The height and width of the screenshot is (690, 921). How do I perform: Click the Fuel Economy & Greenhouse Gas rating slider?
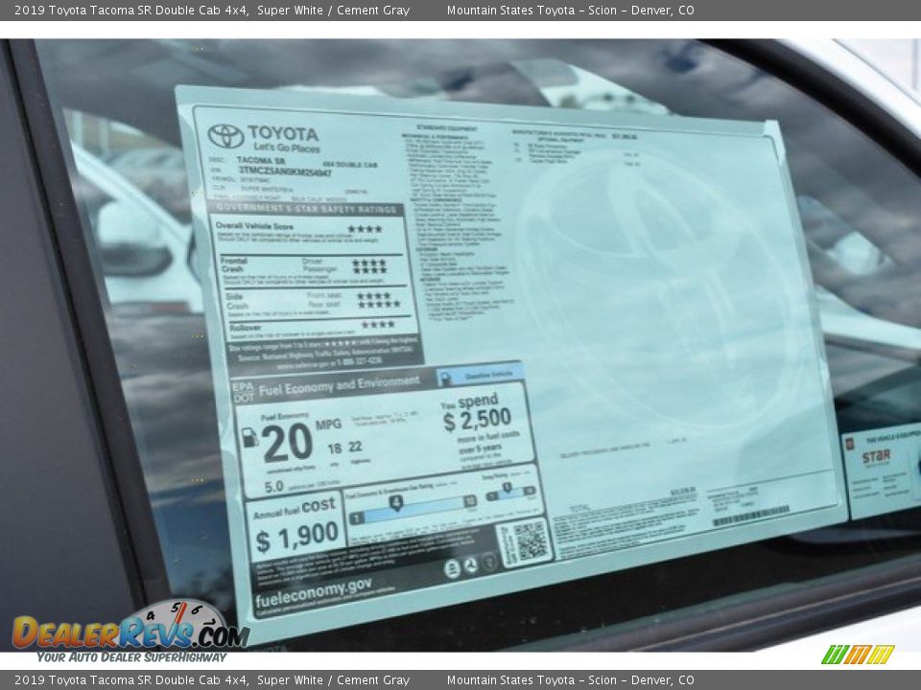412,506
